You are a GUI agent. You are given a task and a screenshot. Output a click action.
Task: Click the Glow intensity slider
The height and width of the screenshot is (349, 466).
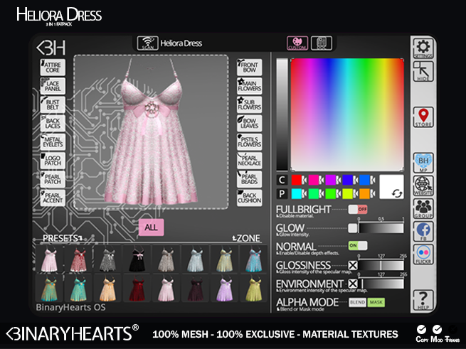coord(381,228)
